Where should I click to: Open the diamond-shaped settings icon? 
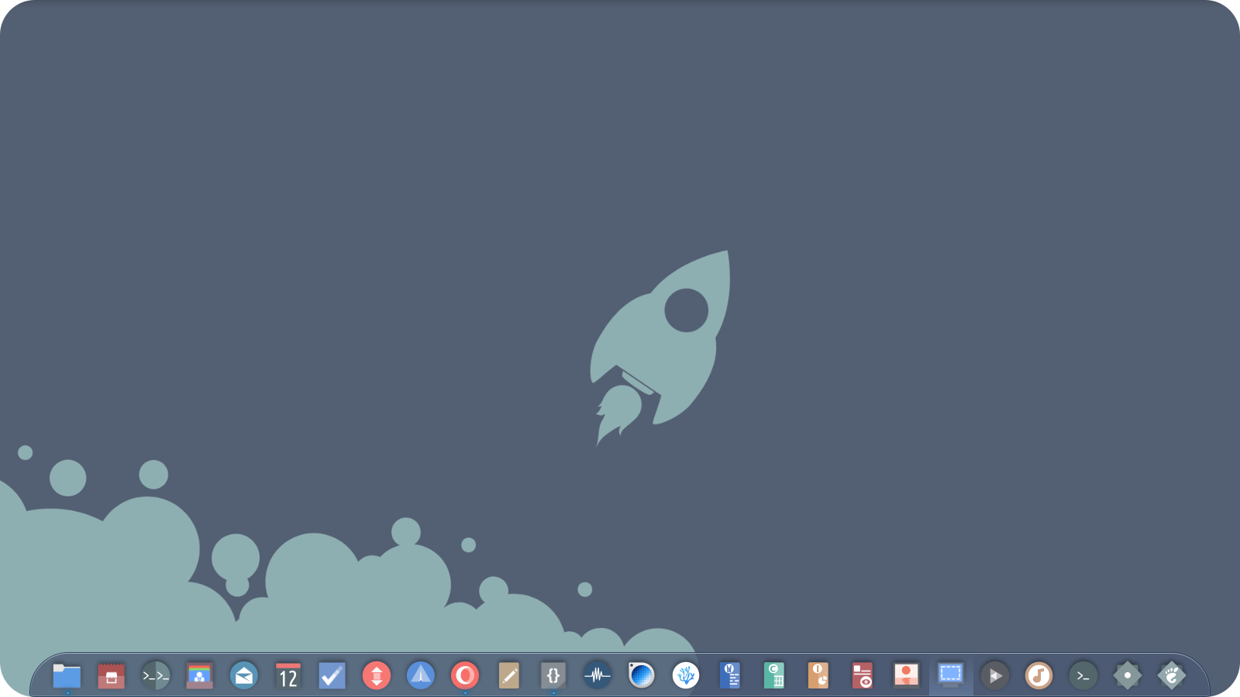[x=1128, y=676]
